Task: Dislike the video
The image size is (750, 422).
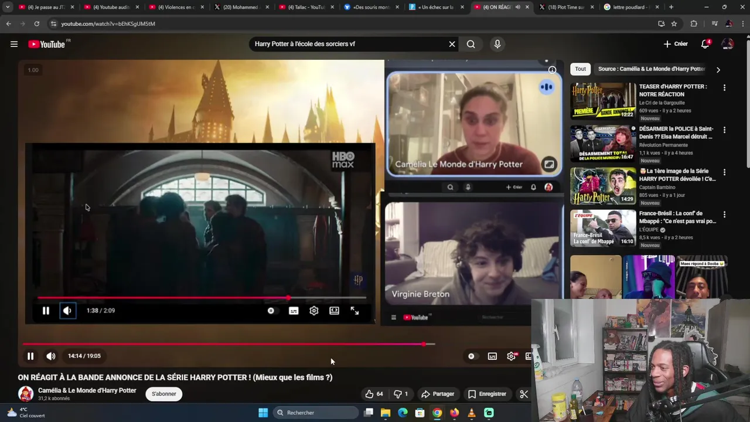Action: coord(401,394)
